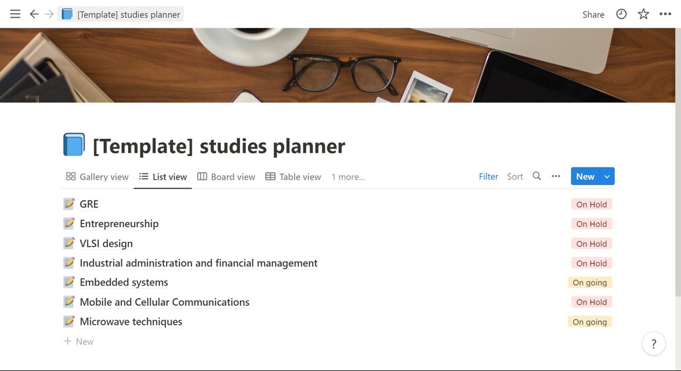Open the sidebar hamburger menu
This screenshot has width=681, height=371.
(x=15, y=14)
